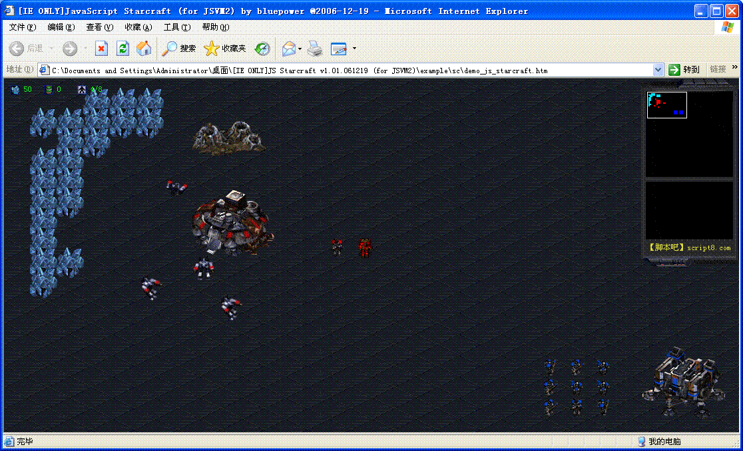Click the Windows flag logo throbber

(728, 27)
